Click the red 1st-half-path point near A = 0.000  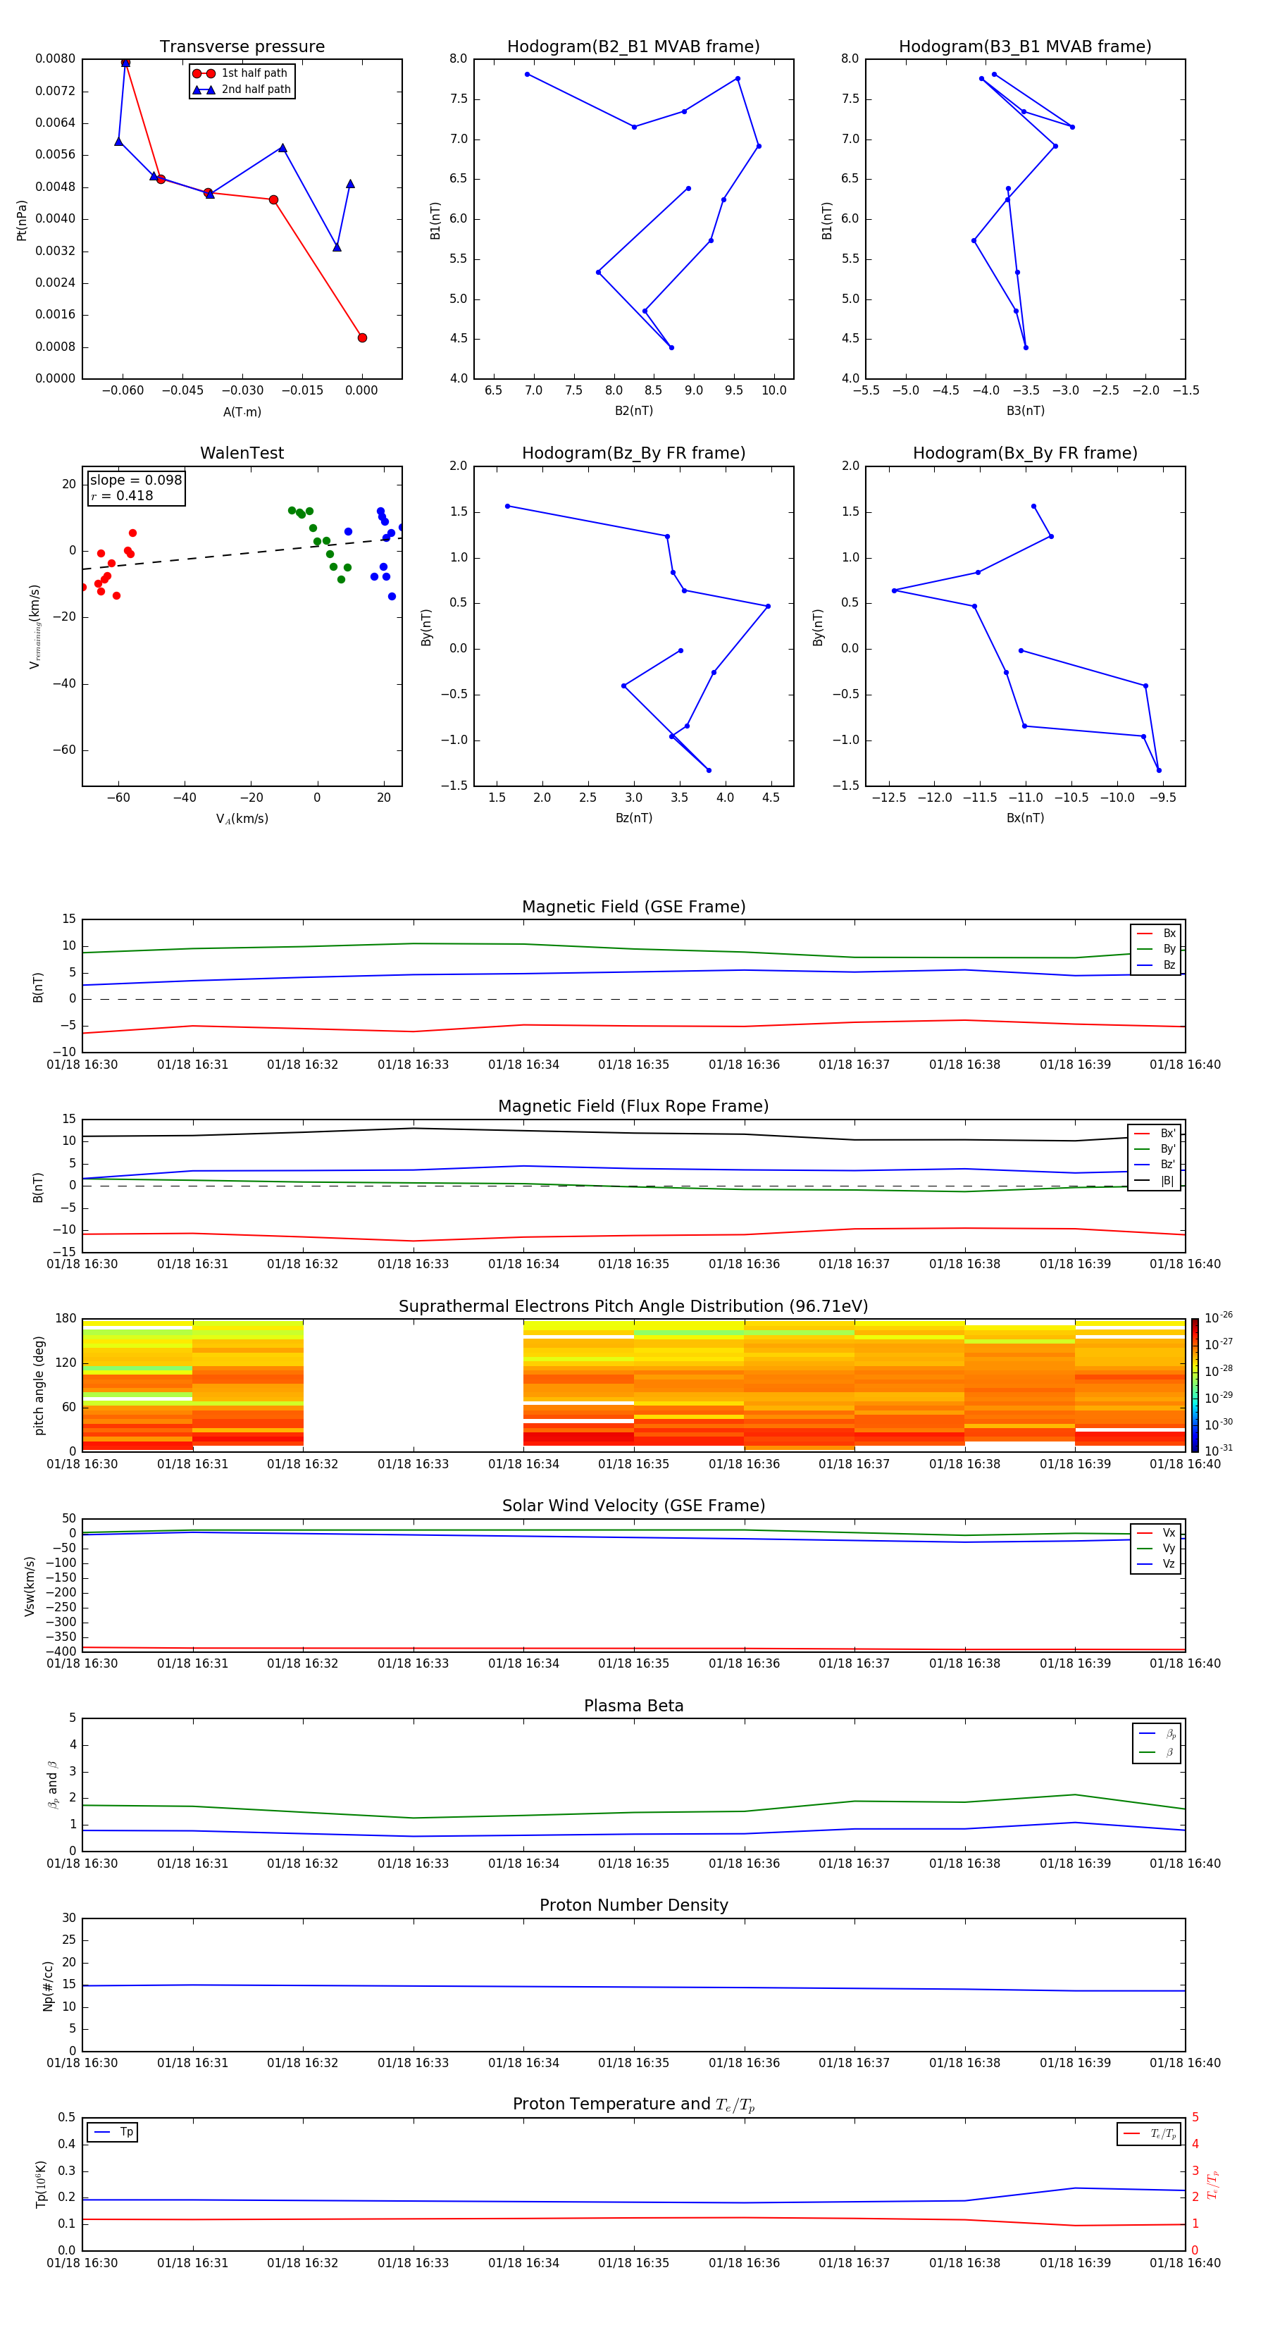point(362,337)
